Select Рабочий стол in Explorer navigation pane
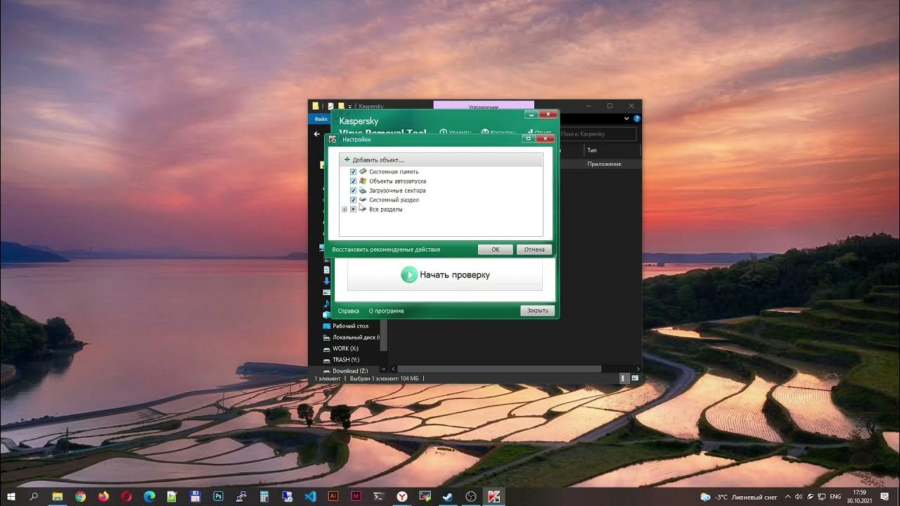 tap(350, 326)
